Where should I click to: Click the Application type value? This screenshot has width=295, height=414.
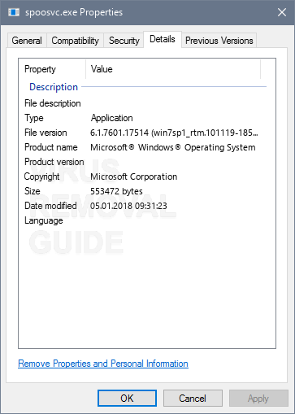click(x=111, y=118)
